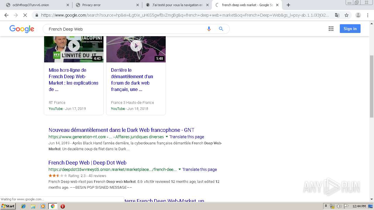Switch to the Privacy error tab
This screenshot has height=210, width=374.
click(x=107, y=5)
